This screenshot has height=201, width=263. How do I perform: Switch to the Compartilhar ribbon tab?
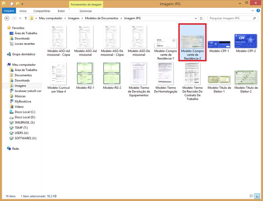point(42,11)
